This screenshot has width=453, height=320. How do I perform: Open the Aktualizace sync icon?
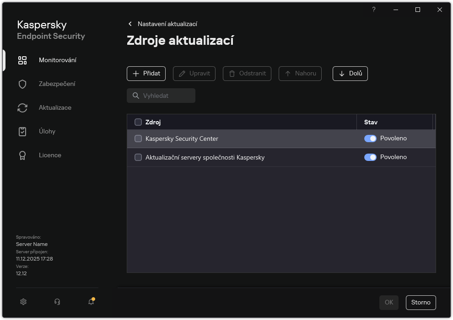tap(22, 107)
